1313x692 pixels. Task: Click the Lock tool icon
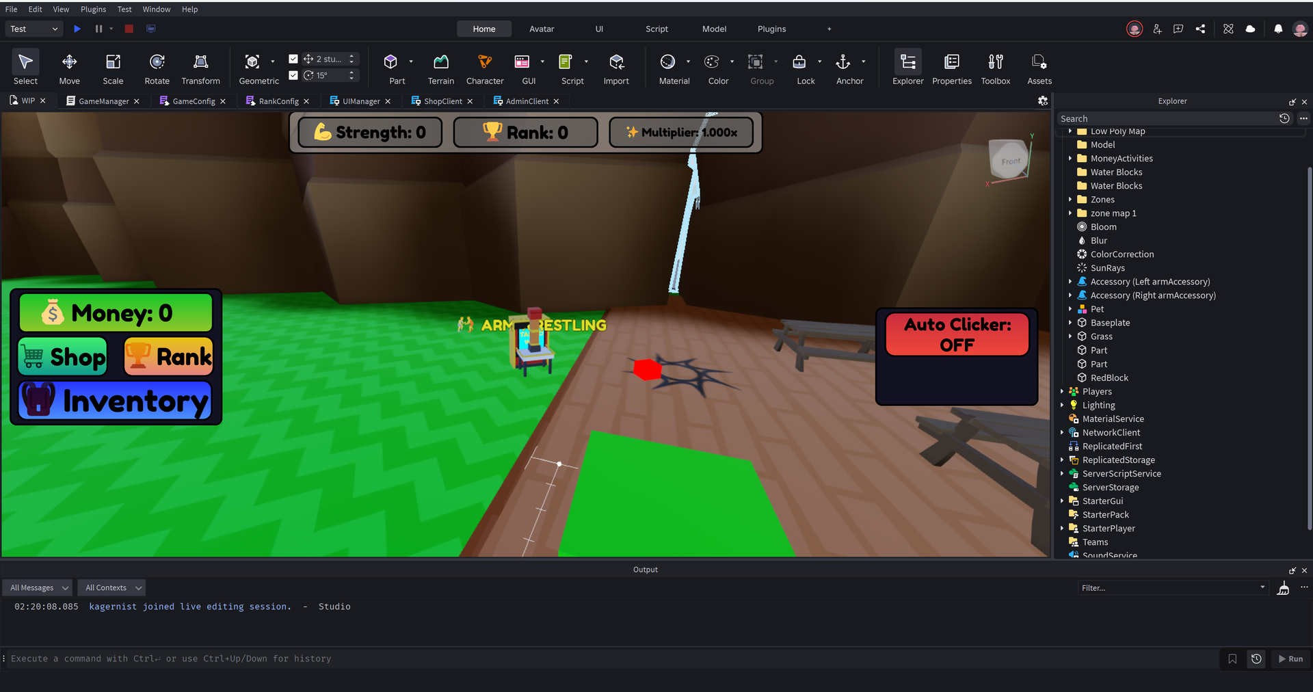click(799, 62)
